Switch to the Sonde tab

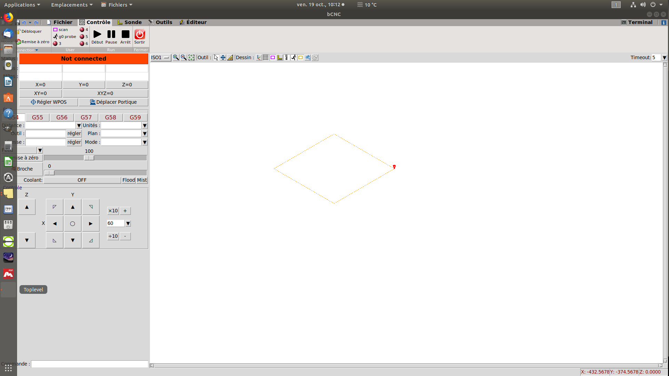[129, 22]
